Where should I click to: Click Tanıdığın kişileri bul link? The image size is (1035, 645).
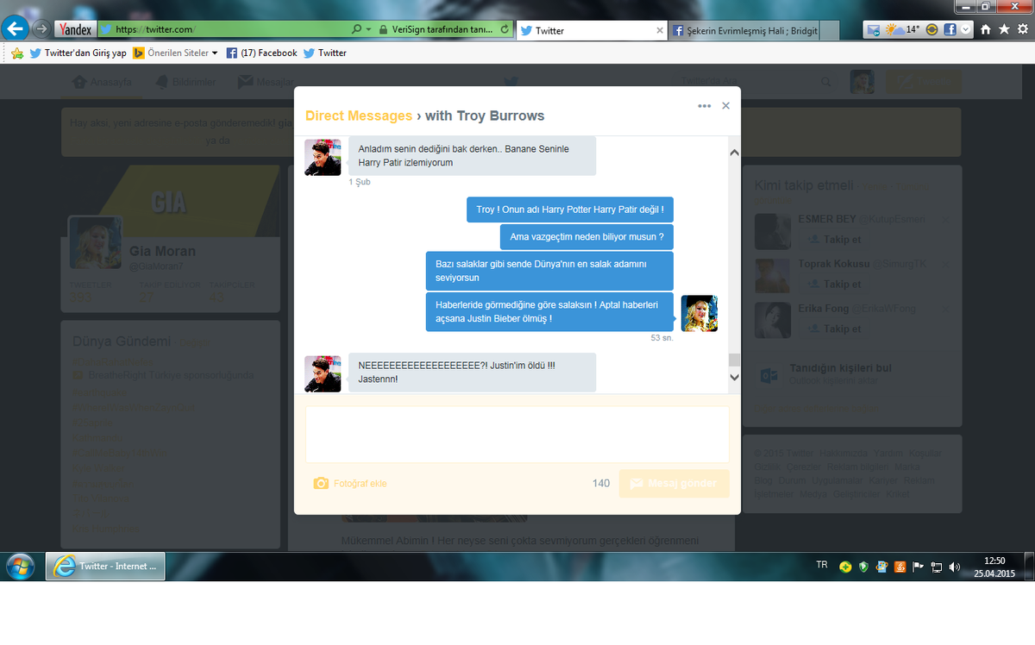click(840, 367)
